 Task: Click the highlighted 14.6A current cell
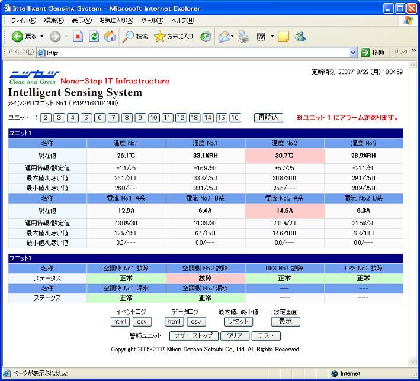tap(285, 211)
